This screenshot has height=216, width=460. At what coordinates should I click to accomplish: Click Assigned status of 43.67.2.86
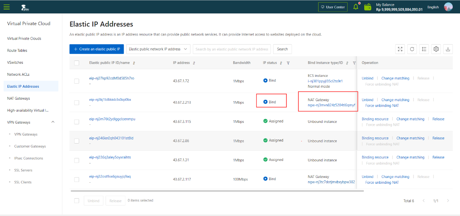point(273,140)
